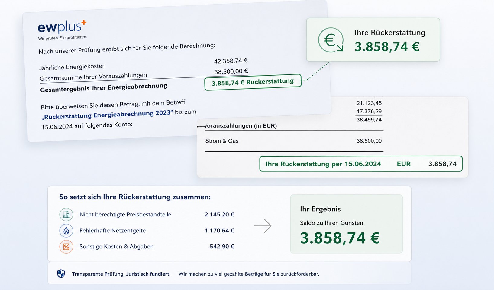The image size is (494, 290).
Task: Click the shield icon near Transparente Prüfung
Action: click(x=61, y=274)
